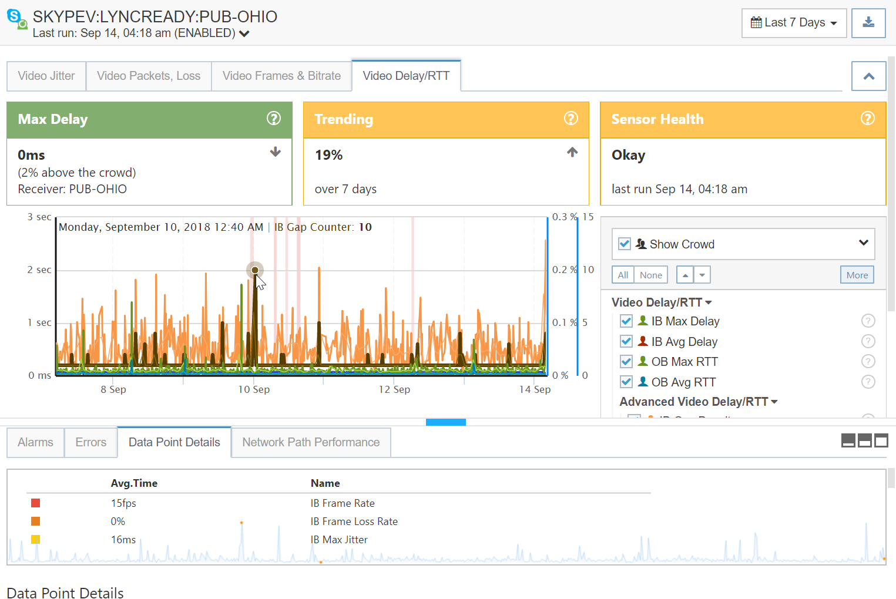Choose the bottom-panel small layout icon
This screenshot has width=896, height=599.
(x=848, y=440)
